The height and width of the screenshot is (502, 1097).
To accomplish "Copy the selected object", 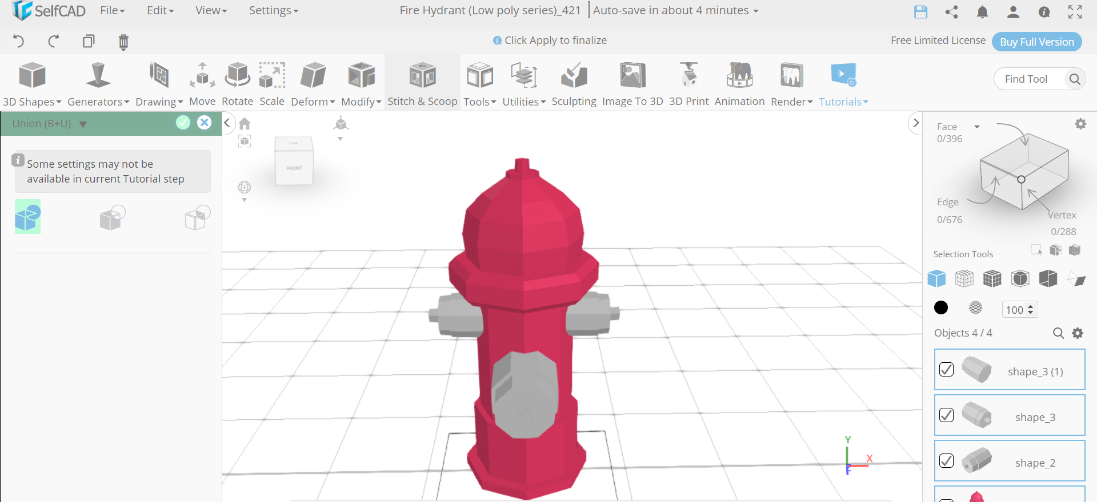I will (x=89, y=41).
